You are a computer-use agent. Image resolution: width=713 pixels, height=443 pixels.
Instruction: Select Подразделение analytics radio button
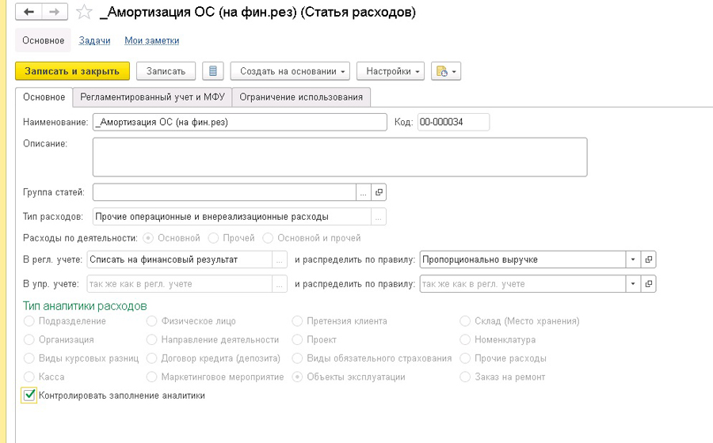click(x=29, y=321)
